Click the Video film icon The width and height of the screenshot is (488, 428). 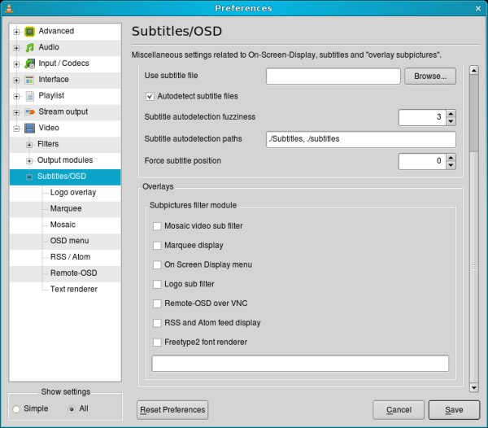point(30,129)
